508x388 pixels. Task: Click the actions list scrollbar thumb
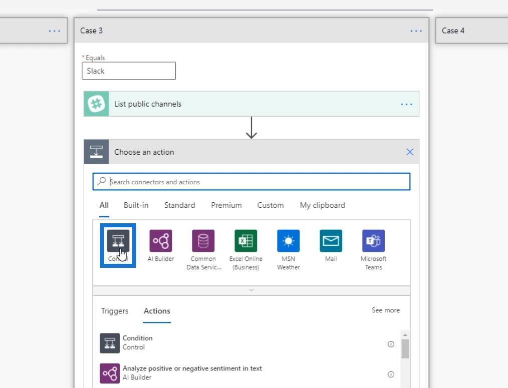405,349
